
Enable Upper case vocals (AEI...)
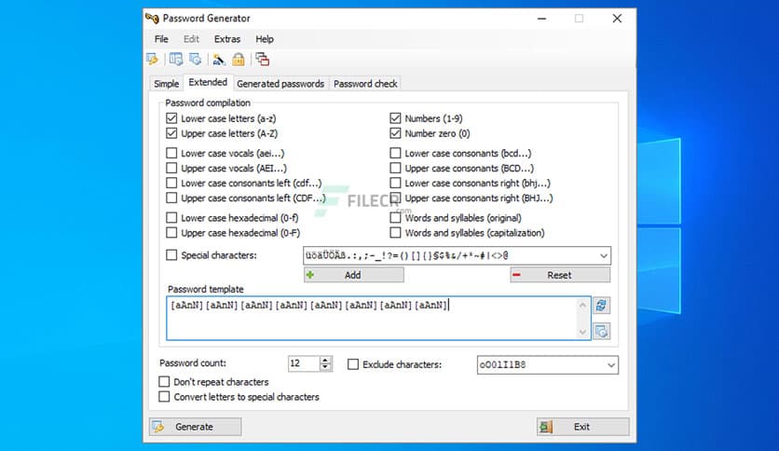[171, 168]
